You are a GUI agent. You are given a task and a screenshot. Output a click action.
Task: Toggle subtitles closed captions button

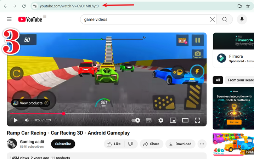point(149,120)
